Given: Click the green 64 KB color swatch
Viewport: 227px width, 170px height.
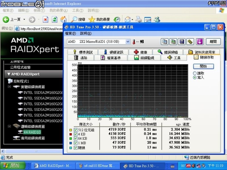Looking at the screenshot, I should point(71,138).
